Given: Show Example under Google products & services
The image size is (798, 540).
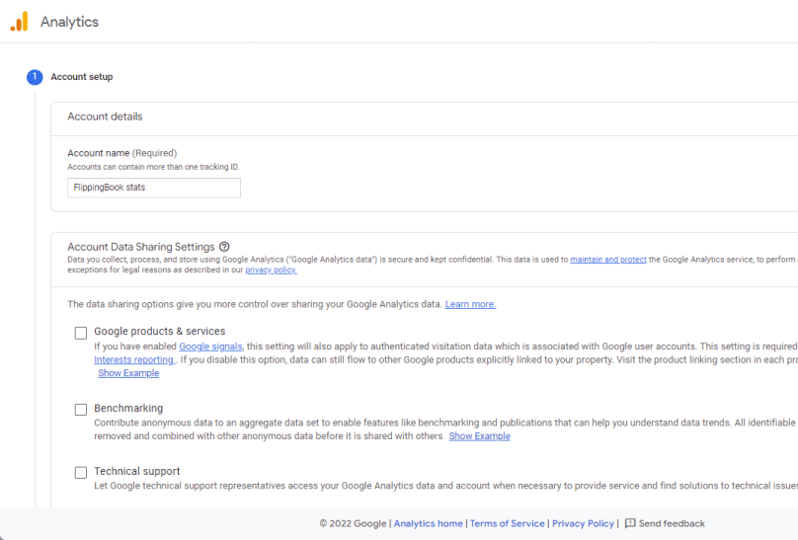Looking at the screenshot, I should tap(128, 373).
